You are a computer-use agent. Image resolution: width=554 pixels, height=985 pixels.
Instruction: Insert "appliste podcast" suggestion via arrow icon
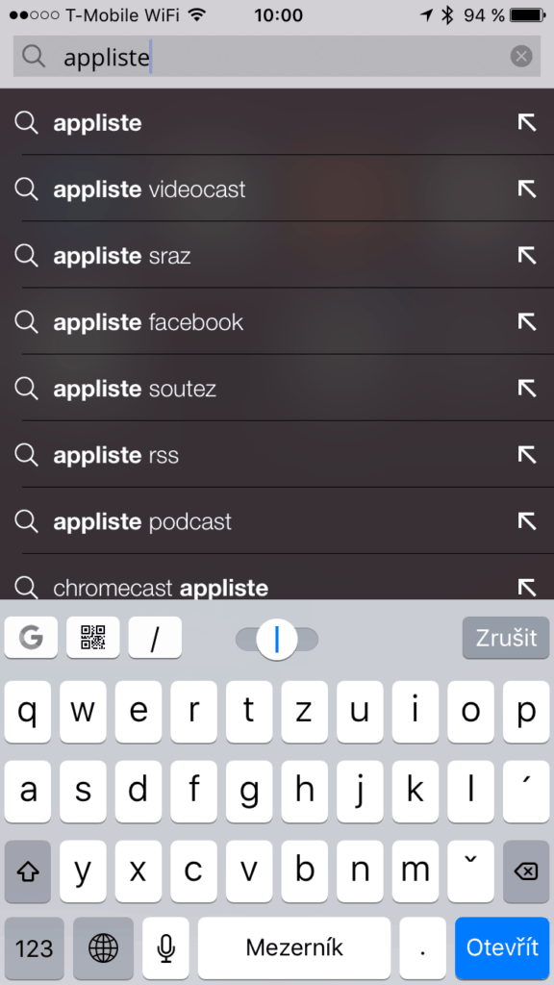click(527, 521)
